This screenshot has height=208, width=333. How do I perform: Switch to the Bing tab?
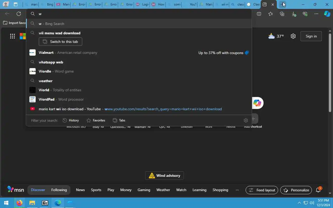pyautogui.click(x=47, y=4)
